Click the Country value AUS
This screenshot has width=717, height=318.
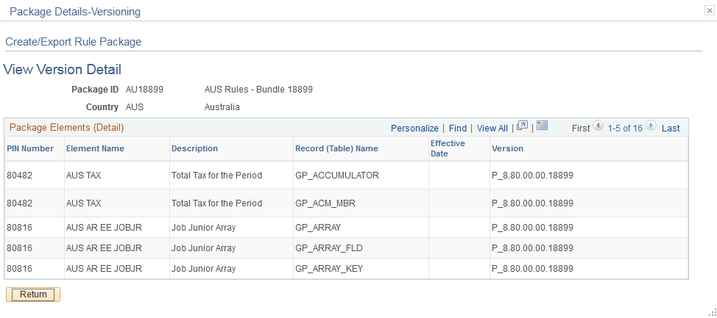coord(135,108)
